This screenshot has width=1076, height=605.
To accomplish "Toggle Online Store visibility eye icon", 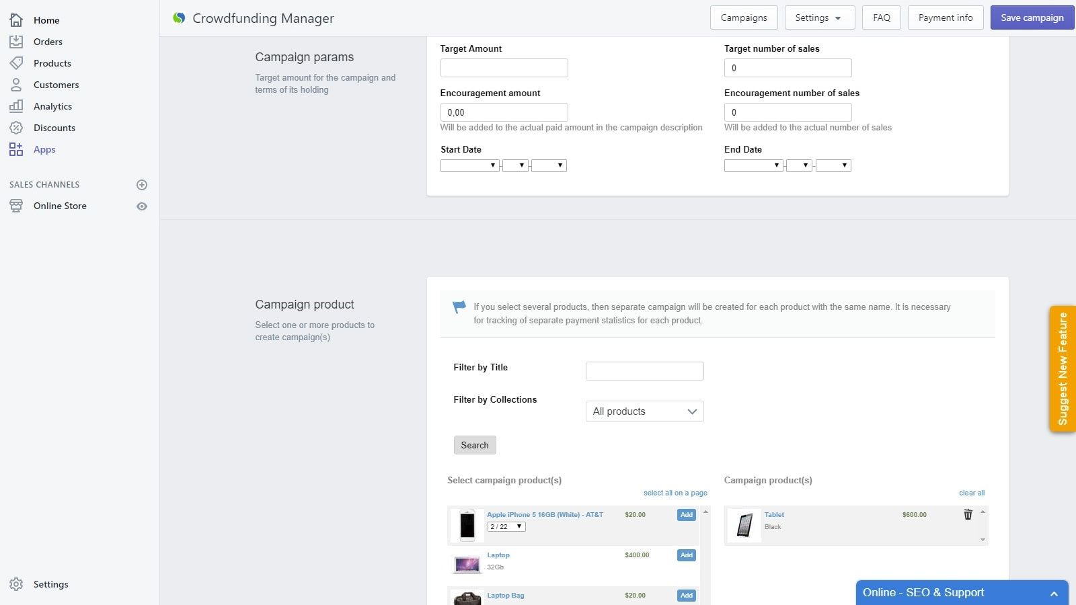I will point(141,206).
